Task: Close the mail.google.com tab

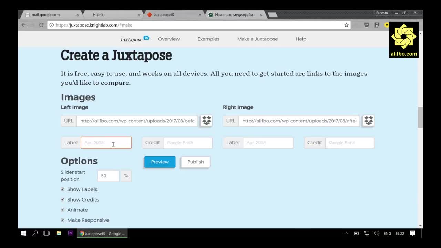Action: tap(78, 15)
